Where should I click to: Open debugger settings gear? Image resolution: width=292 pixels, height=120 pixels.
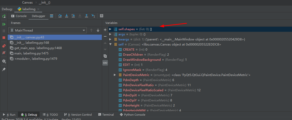point(4,61)
